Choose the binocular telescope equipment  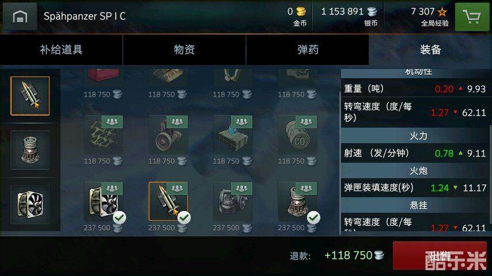[168, 135]
